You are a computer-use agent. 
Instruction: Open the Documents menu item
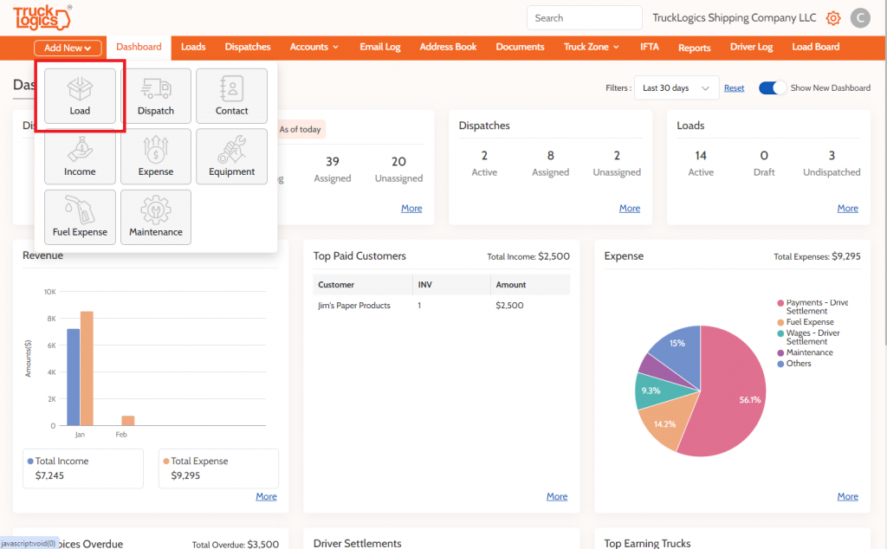(x=520, y=47)
